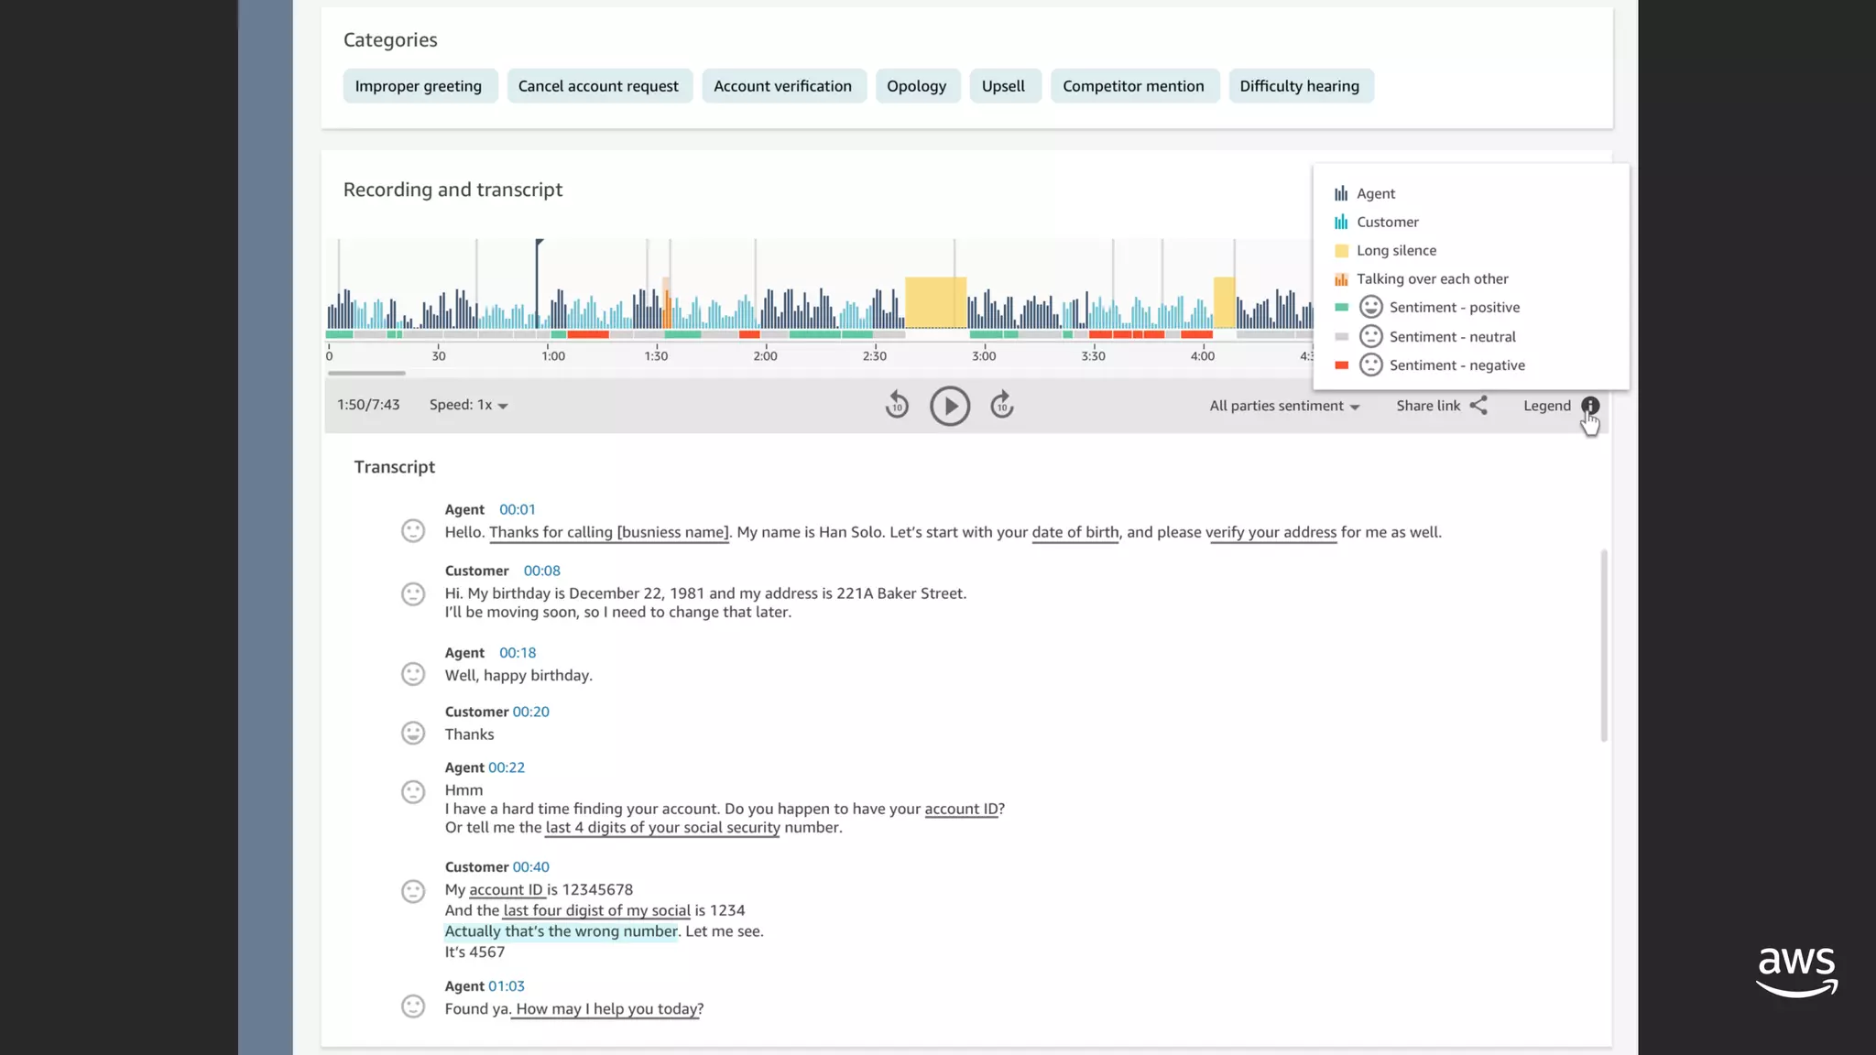Open the Speed 1x dropdown
This screenshot has height=1055, width=1876.
(469, 405)
